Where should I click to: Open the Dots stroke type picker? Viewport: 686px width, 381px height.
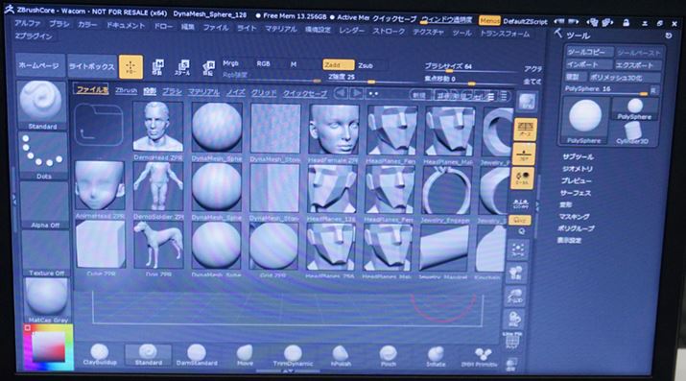tap(43, 155)
